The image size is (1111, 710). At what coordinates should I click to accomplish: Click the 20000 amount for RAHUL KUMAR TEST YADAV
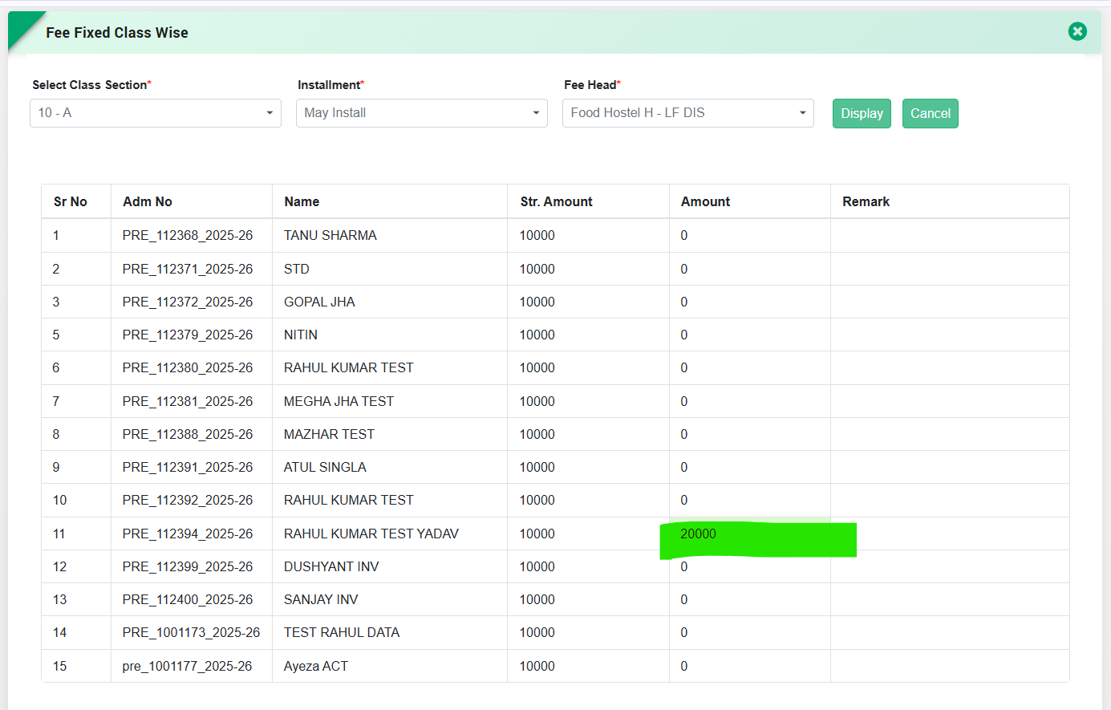coord(698,534)
